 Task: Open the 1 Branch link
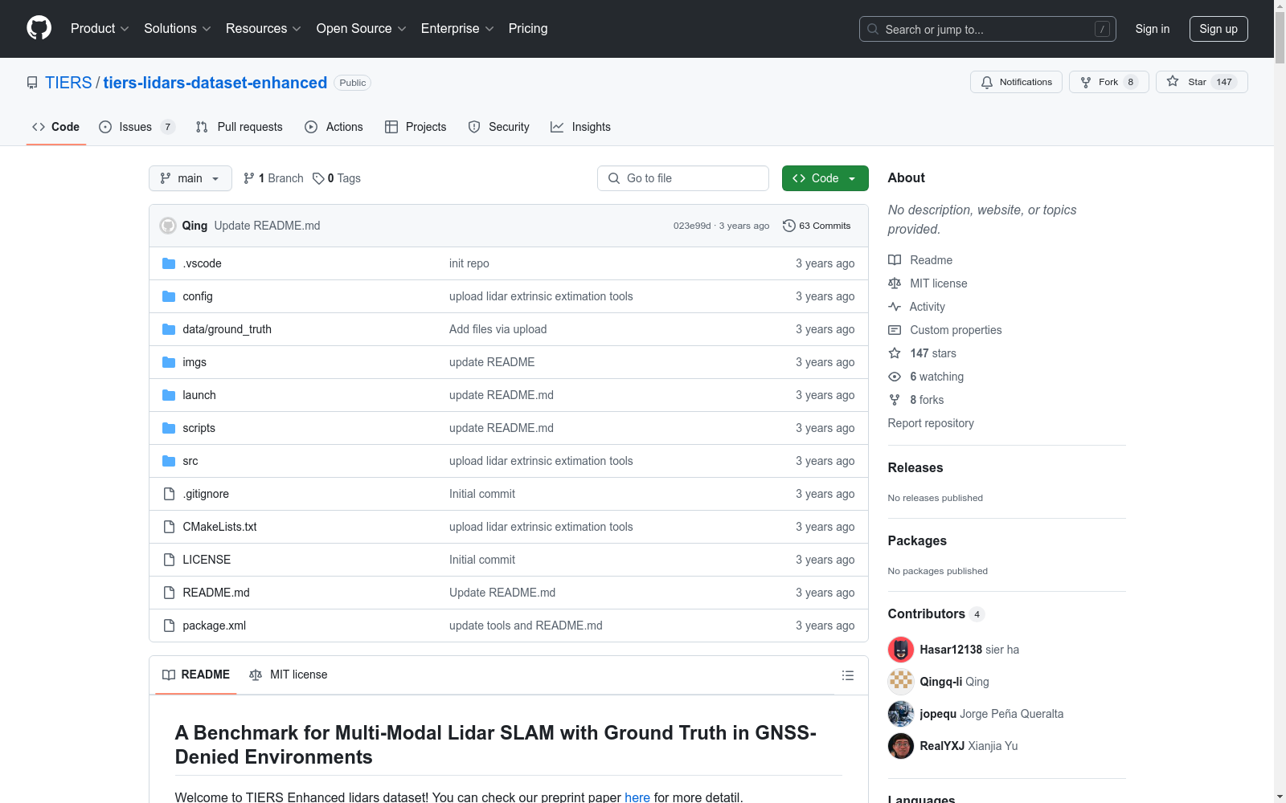273,178
